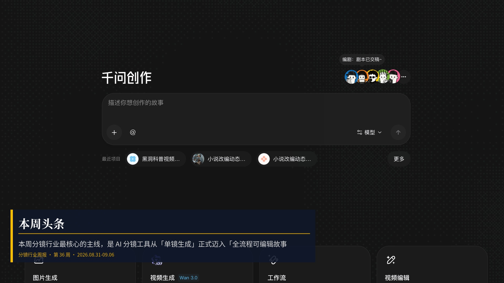Click the 千问创作 title
Viewport: 504px width, 283px height.
(x=127, y=78)
